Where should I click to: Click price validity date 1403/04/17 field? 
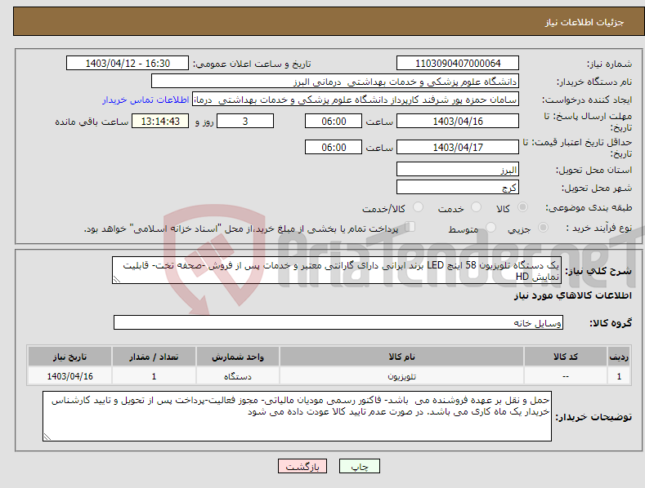pyautogui.click(x=458, y=147)
